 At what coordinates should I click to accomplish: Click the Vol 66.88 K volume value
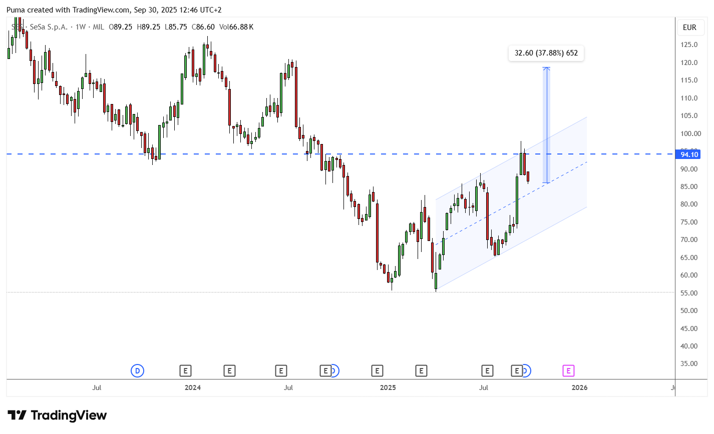pyautogui.click(x=236, y=27)
